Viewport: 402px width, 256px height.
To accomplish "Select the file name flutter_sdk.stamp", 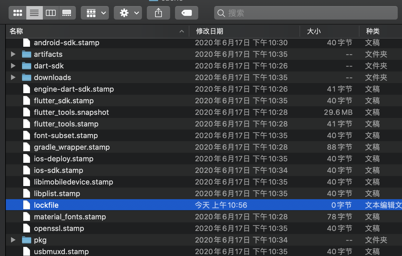I will tap(64, 101).
